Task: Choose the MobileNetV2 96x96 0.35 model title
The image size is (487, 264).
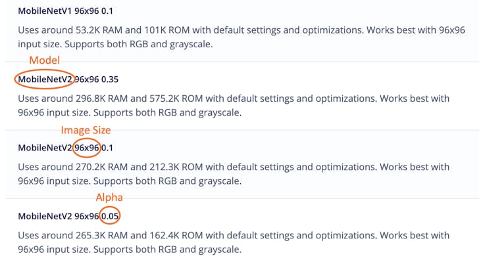Action: [68, 79]
